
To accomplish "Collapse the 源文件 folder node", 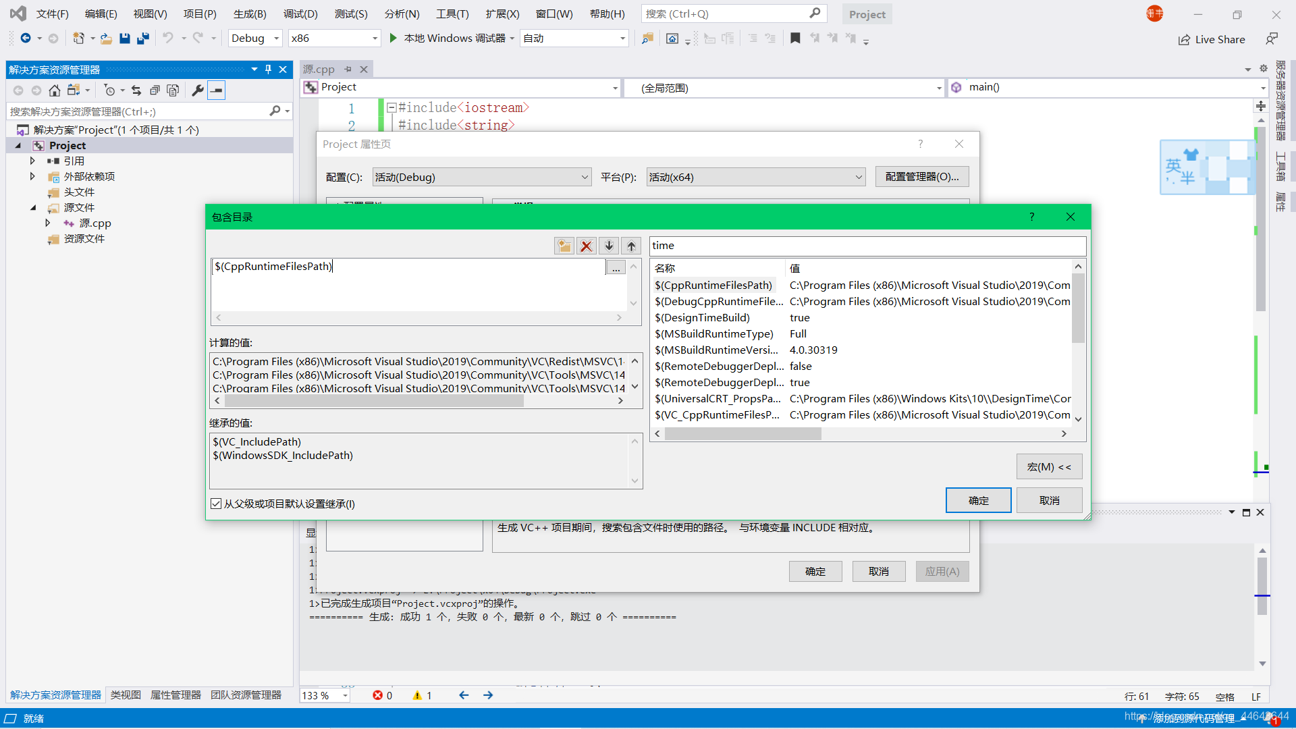I will tap(32, 207).
